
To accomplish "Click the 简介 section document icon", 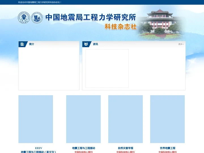I will [x=22, y=44].
